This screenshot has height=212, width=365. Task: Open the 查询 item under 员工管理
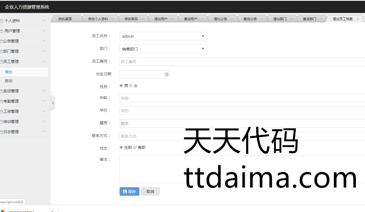click(x=9, y=81)
